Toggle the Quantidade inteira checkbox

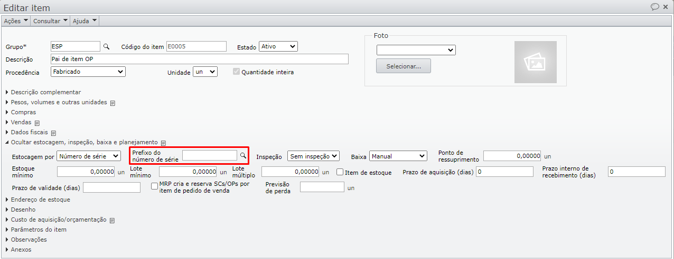[x=236, y=72]
